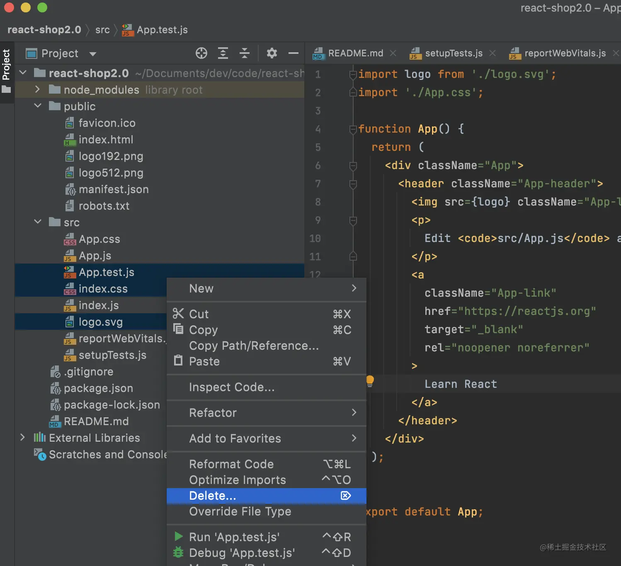This screenshot has height=566, width=621.
Task: Click the Copy icon in context menu
Action: click(178, 329)
